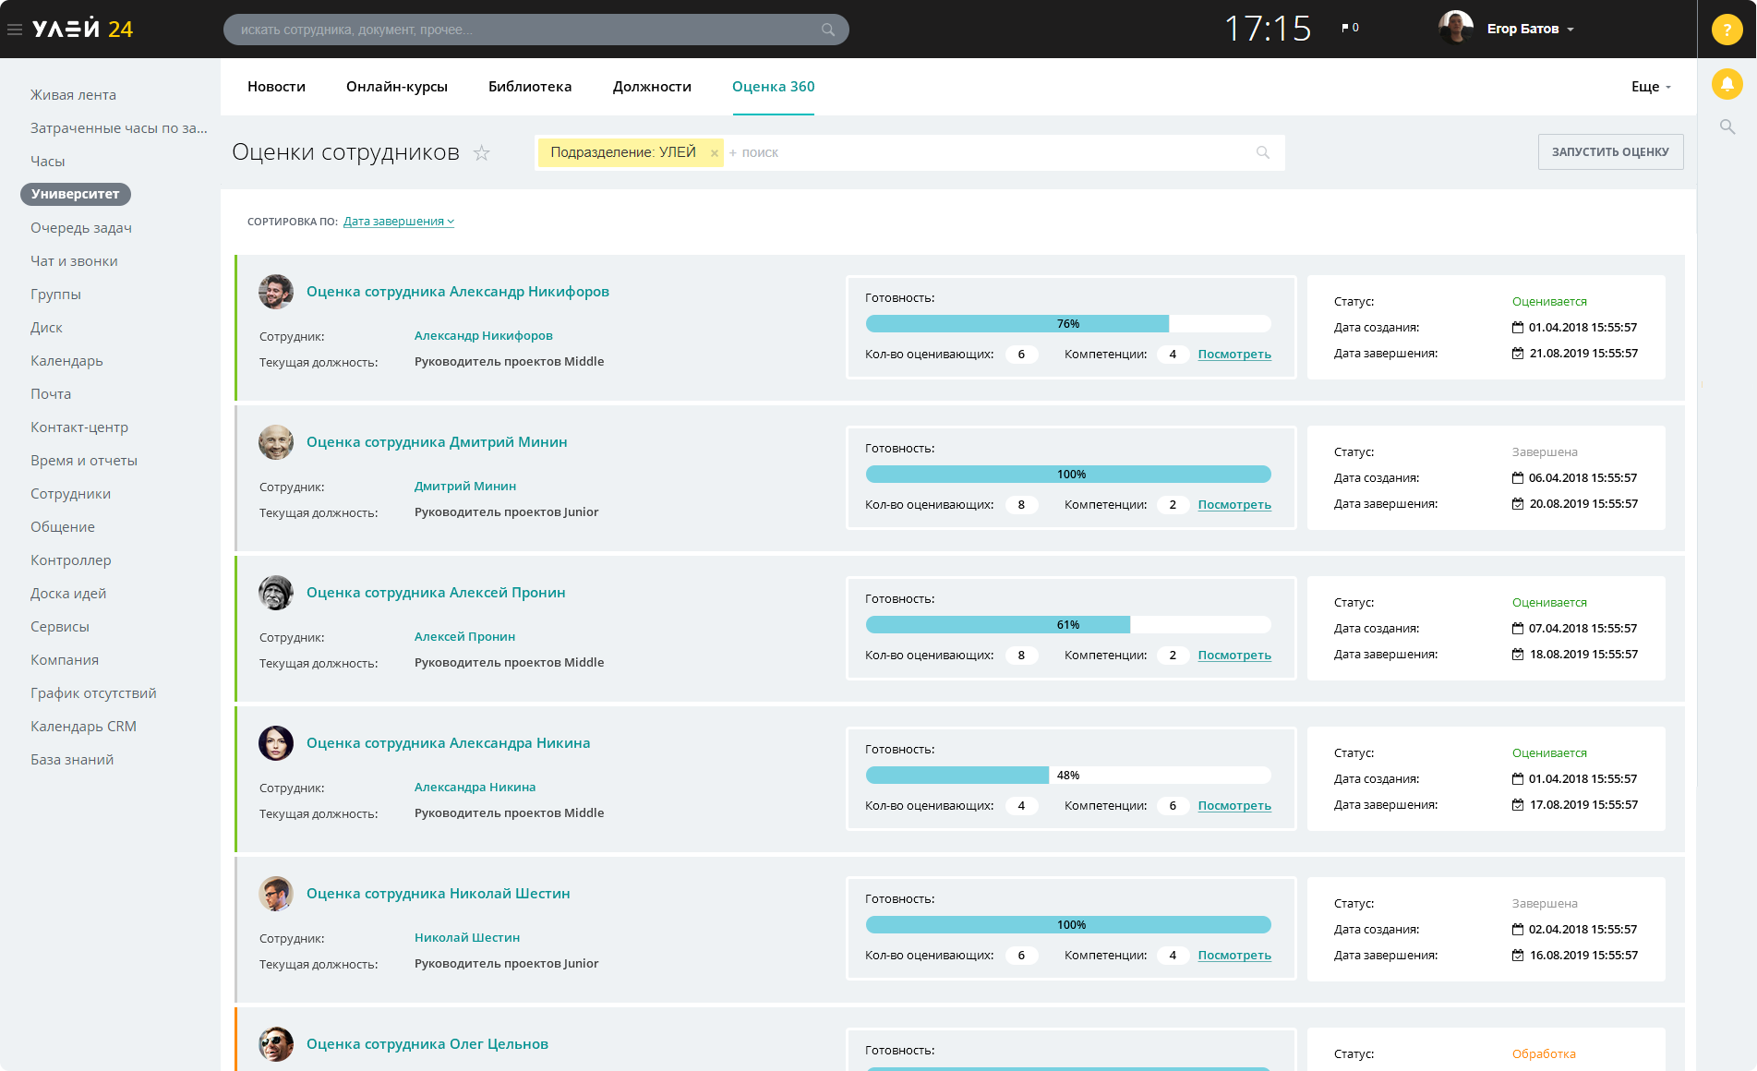Click creation date calendar icon for 01.04.2018 Никифоров
Screen dimensions: 1757x1071
pyautogui.click(x=1518, y=327)
